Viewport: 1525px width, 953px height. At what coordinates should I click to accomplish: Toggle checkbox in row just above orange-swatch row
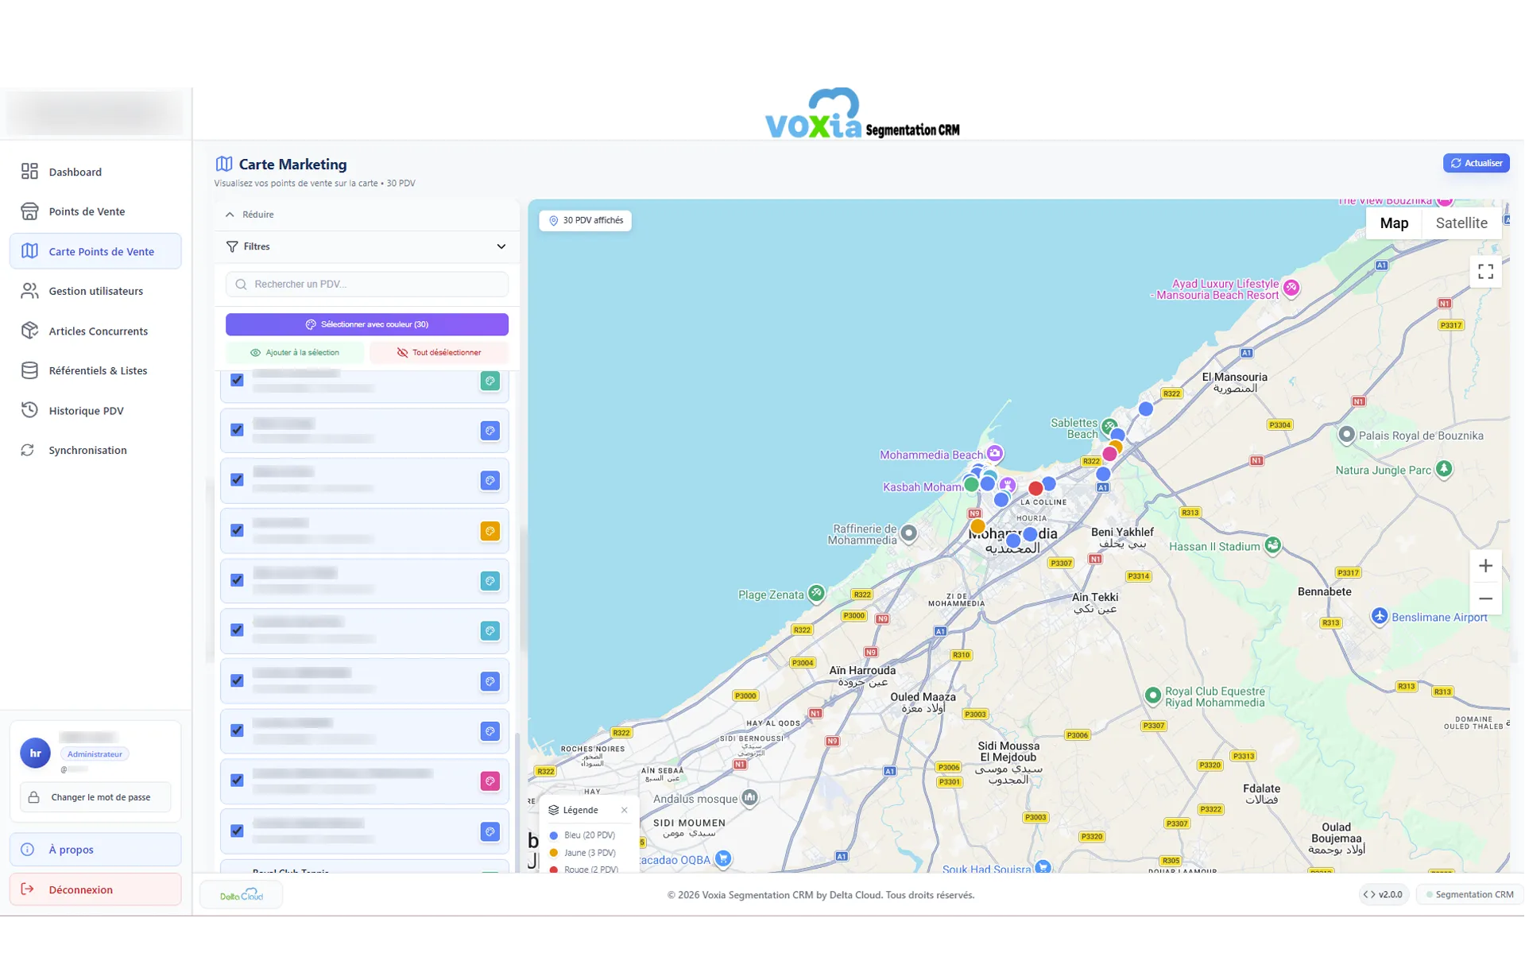pyautogui.click(x=237, y=479)
